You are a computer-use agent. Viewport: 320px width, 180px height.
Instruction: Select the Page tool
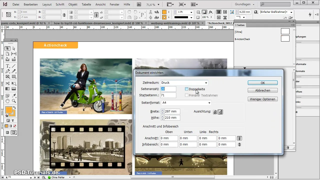click(7, 54)
